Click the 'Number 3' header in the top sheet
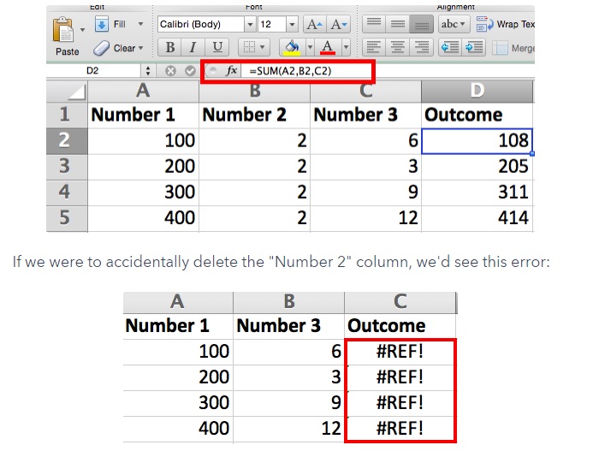This screenshot has width=593, height=451. (365, 115)
